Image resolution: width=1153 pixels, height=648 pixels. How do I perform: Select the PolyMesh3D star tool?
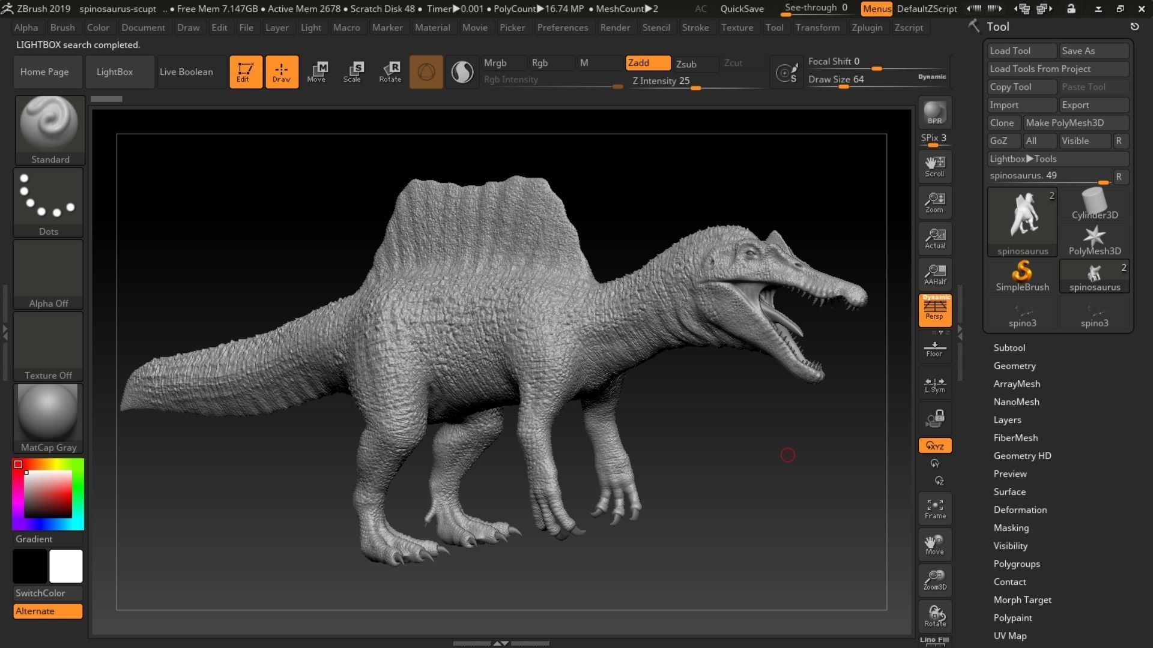1094,240
